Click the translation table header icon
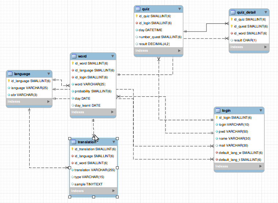This screenshot has width=278, height=203. pos(73,142)
